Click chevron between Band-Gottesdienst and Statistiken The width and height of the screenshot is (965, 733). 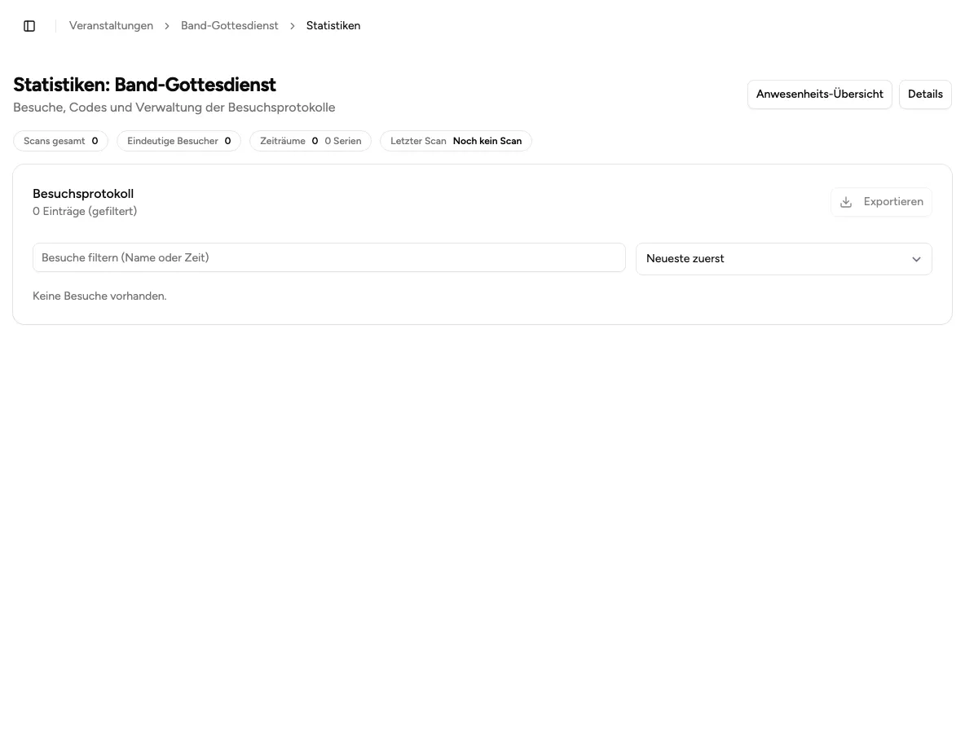click(293, 26)
